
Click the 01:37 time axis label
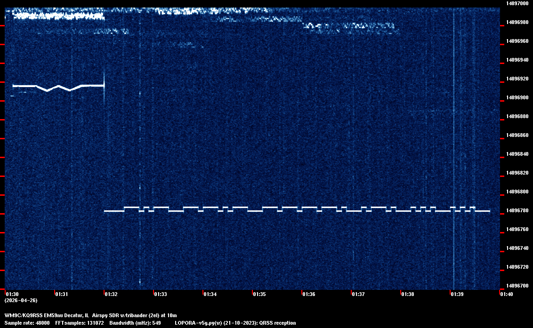pyautogui.click(x=358, y=294)
